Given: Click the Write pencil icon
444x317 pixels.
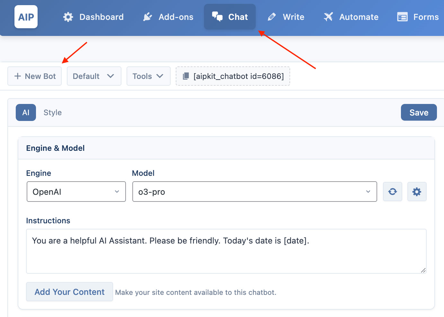Looking at the screenshot, I should (272, 17).
